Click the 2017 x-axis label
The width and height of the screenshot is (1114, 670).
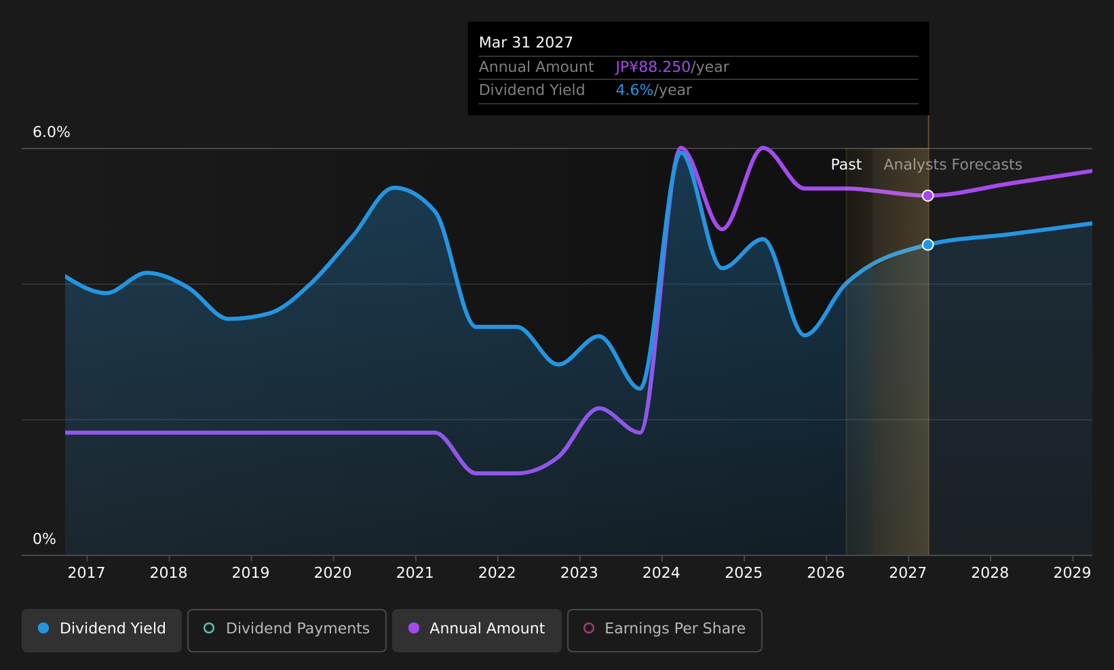pos(86,573)
